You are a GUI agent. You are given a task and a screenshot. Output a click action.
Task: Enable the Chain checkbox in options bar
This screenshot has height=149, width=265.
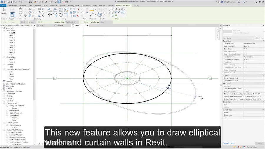pos(82,22)
